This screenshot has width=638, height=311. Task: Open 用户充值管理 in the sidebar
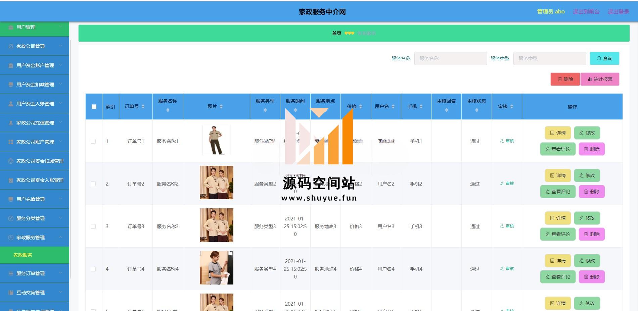click(x=31, y=199)
